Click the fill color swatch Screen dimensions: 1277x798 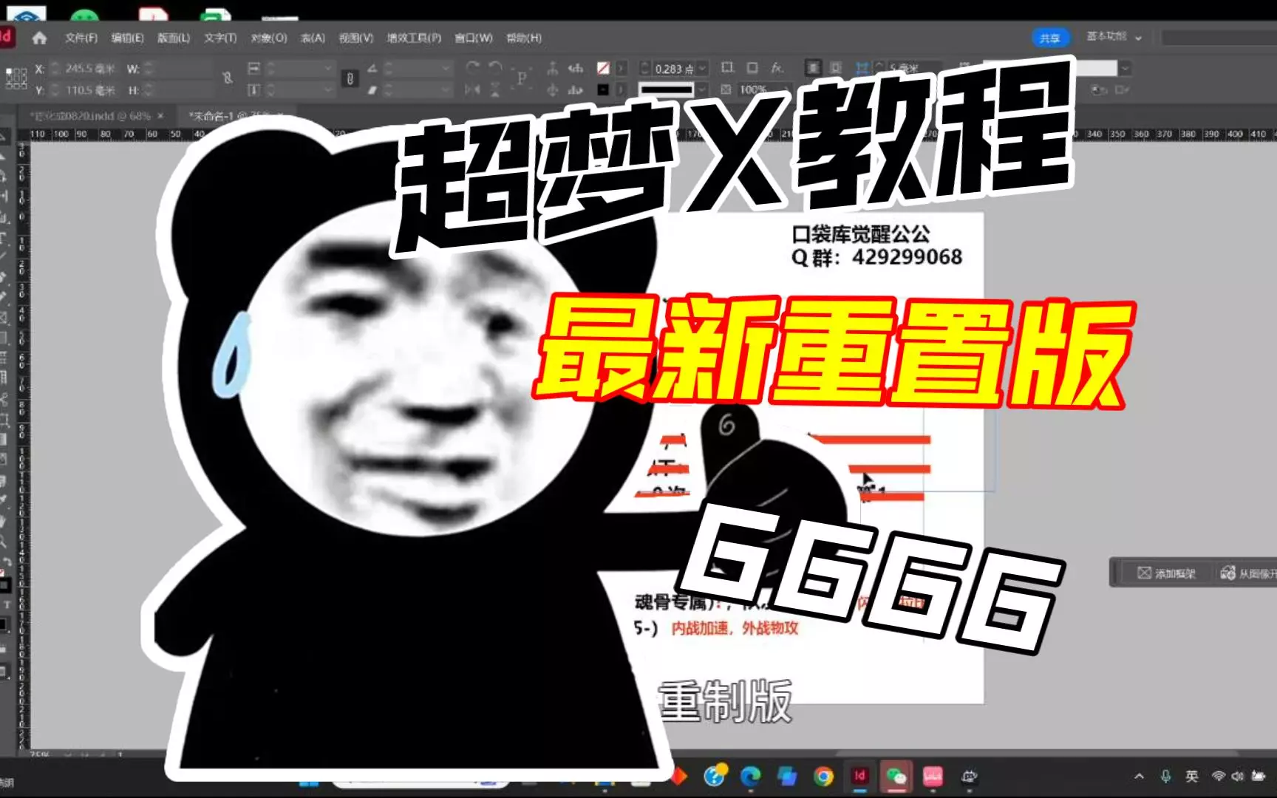point(603,68)
